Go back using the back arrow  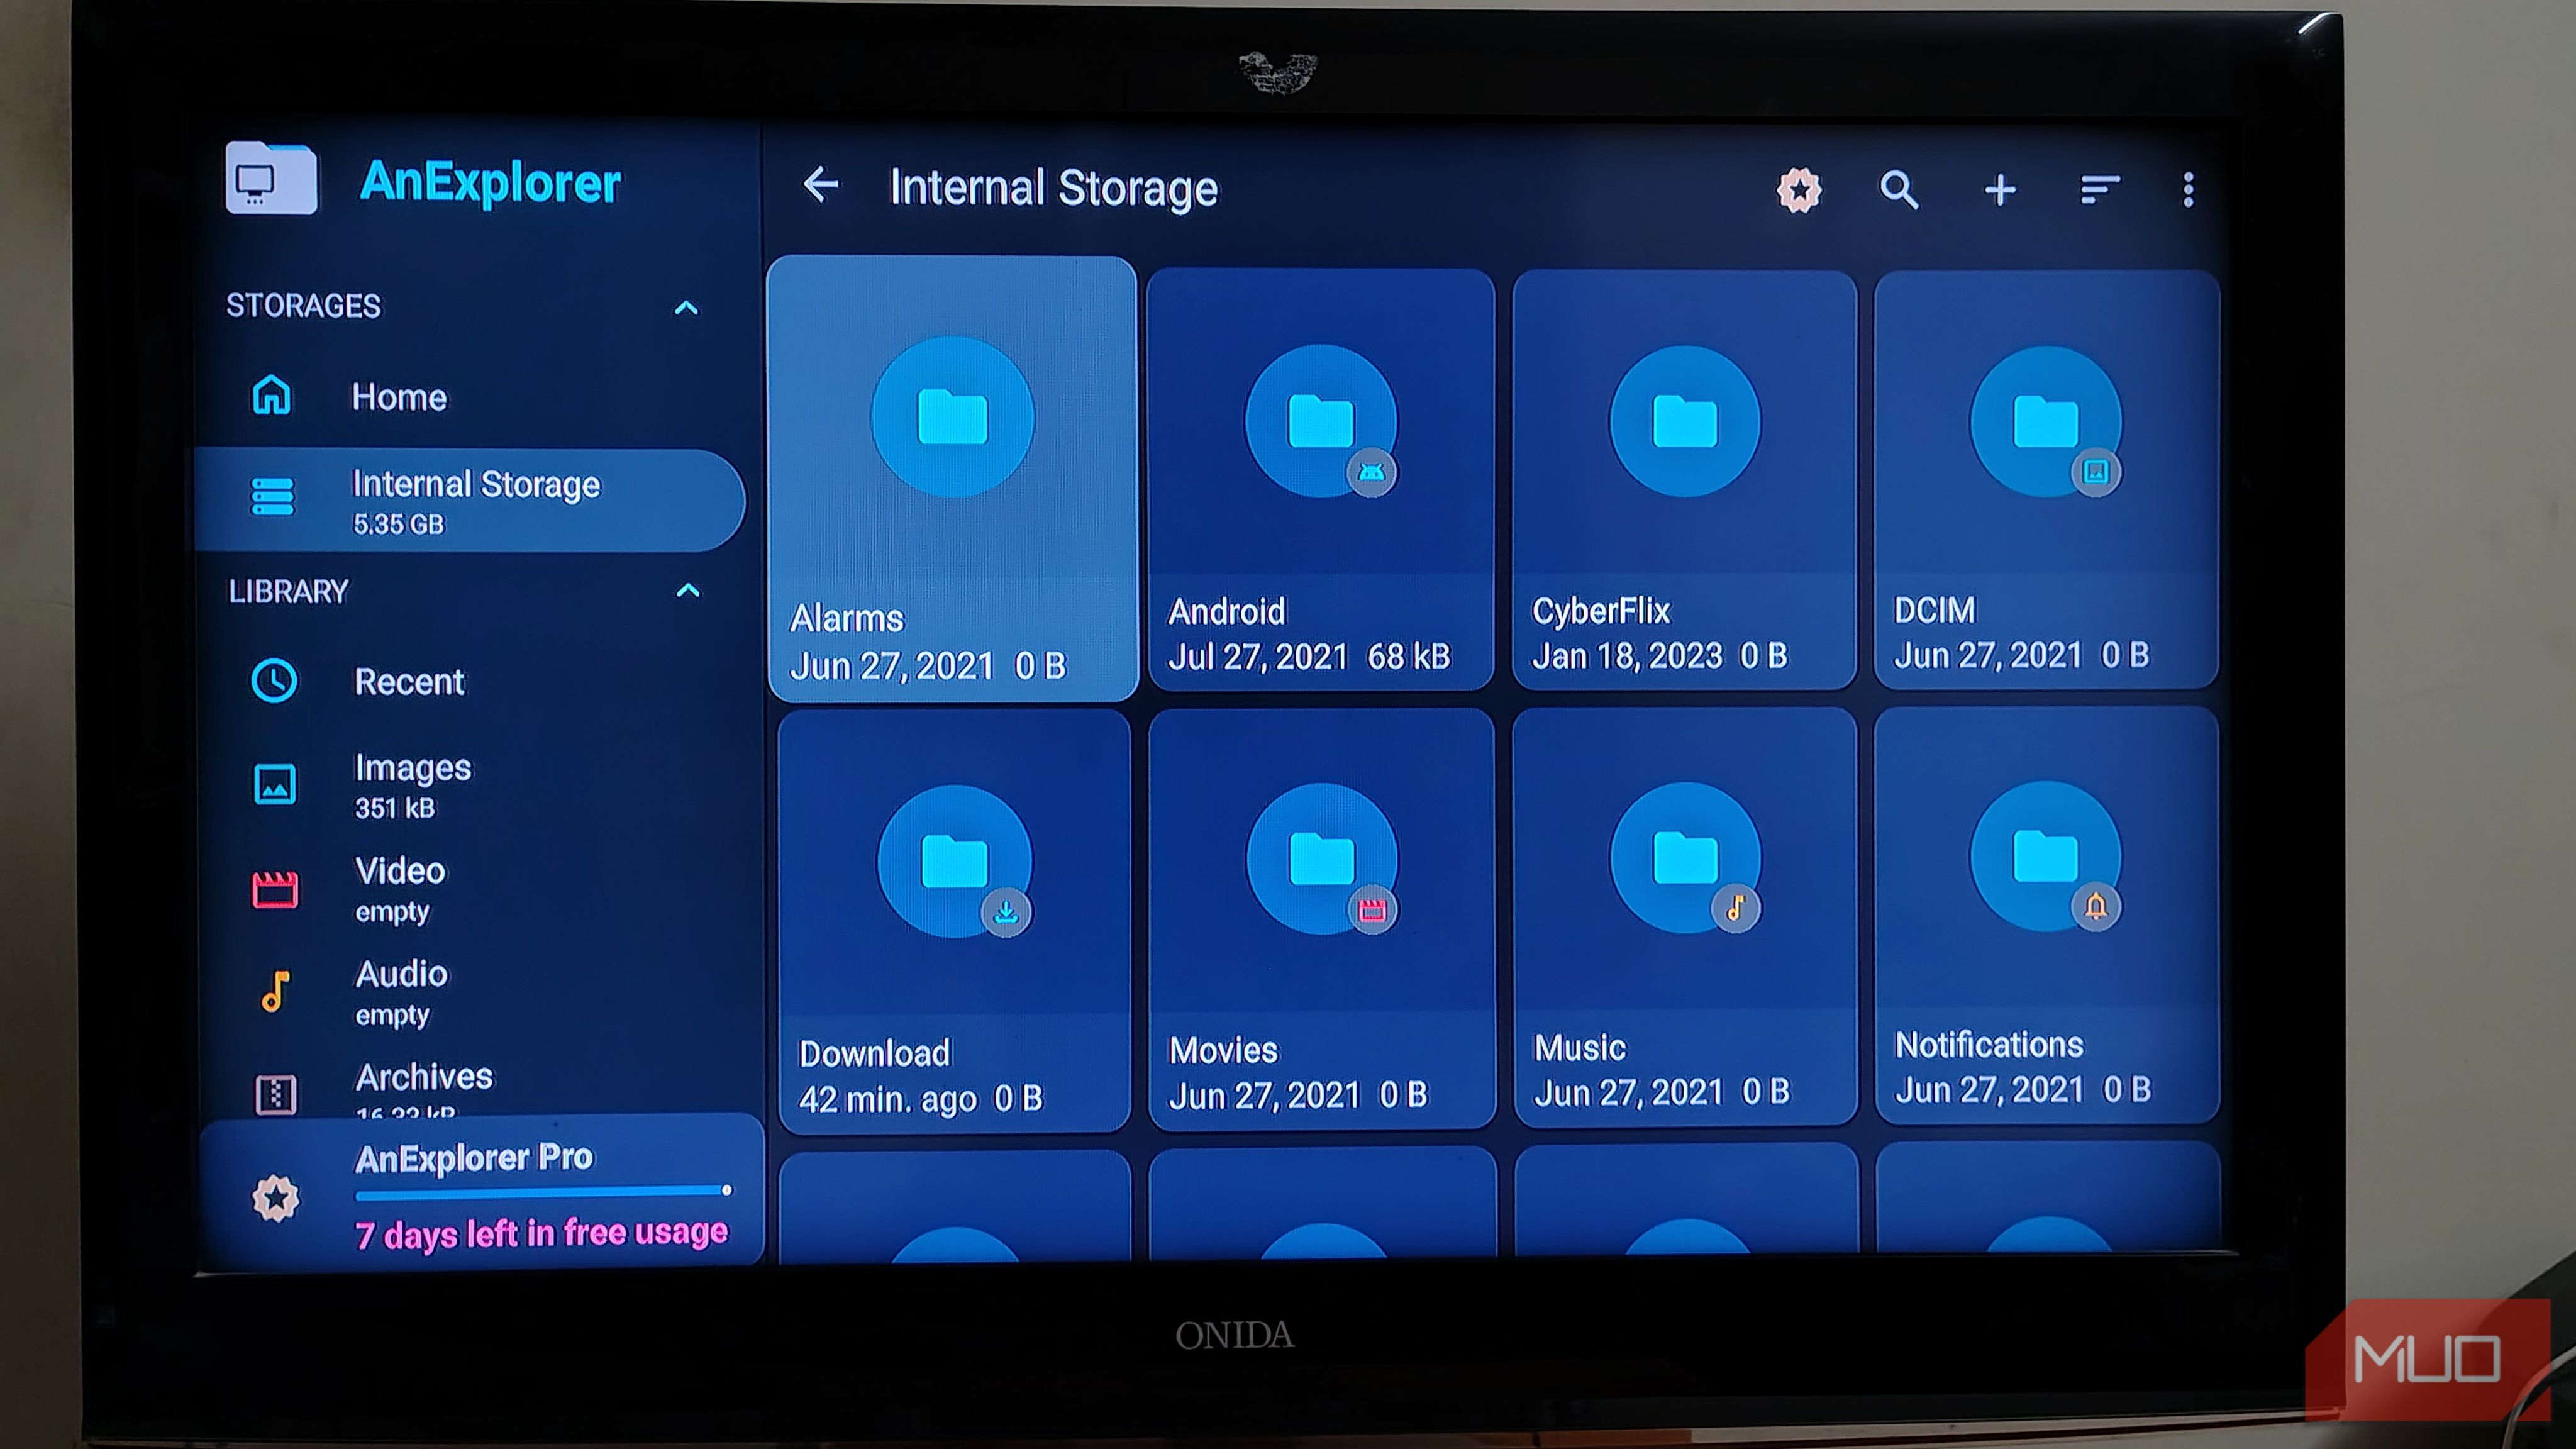pyautogui.click(x=821, y=185)
